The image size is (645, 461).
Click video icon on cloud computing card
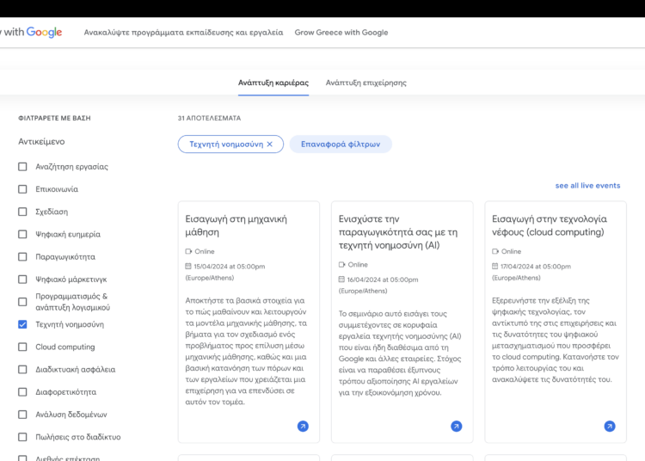tap(495, 252)
